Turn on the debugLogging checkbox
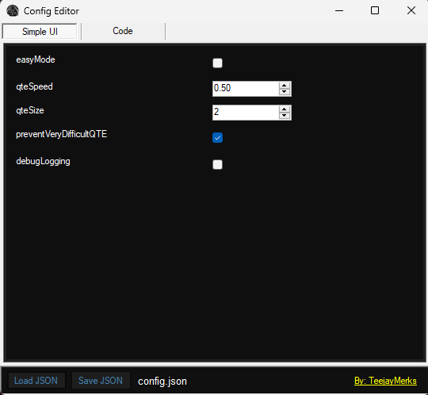The width and height of the screenshot is (428, 395). (217, 165)
